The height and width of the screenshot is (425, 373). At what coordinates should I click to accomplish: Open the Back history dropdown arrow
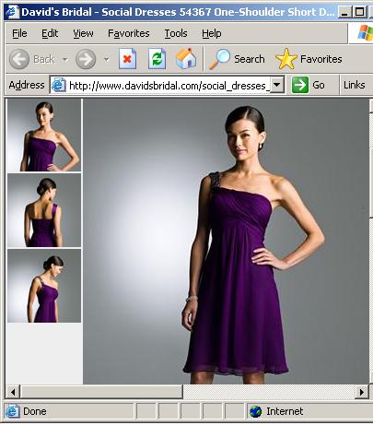(x=65, y=59)
